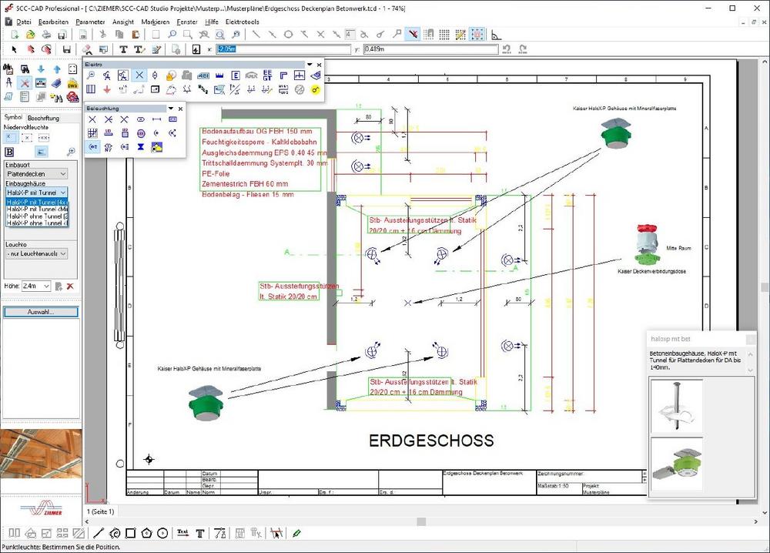Image resolution: width=770 pixels, height=553 pixels.
Task: Select the highlighted recessed light icon in the Beleuchtung palette
Action: 92,147
